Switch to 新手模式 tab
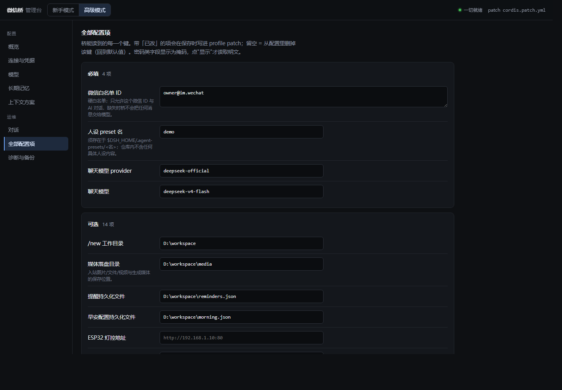 coord(63,10)
